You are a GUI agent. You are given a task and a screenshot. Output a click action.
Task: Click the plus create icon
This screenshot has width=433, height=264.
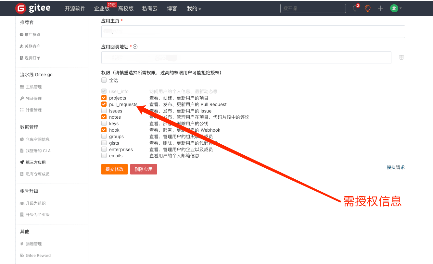pyautogui.click(x=381, y=8)
